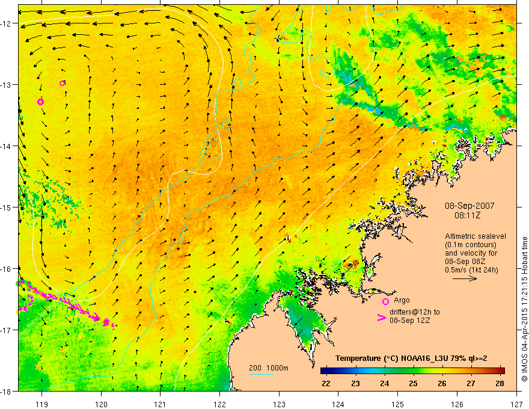
Task: Click the -16 latitude axis label
Action: (x=7, y=269)
